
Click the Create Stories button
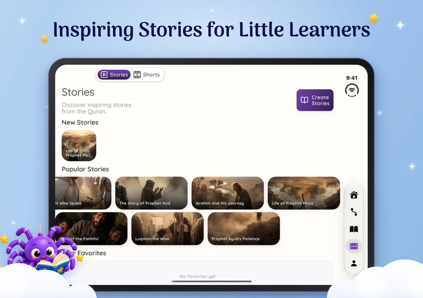(x=315, y=100)
